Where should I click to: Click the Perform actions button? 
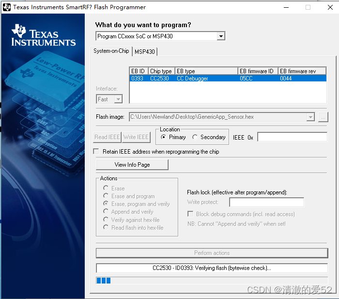(x=212, y=253)
